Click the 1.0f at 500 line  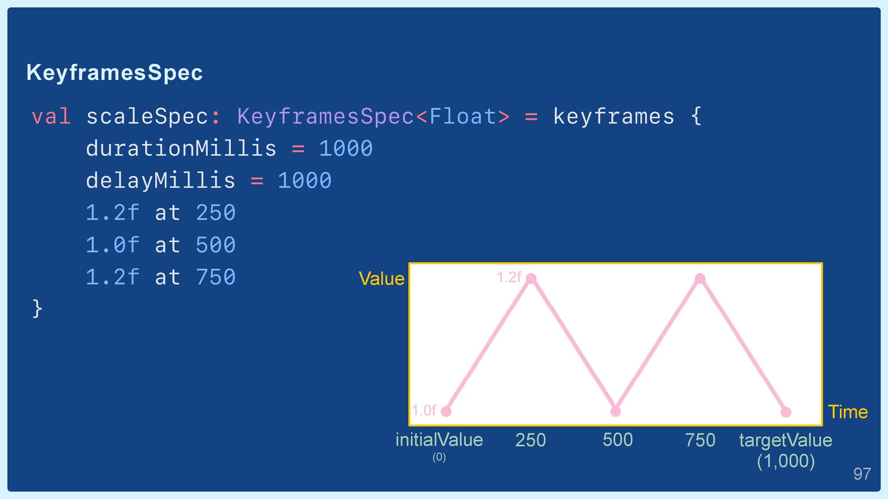(160, 245)
